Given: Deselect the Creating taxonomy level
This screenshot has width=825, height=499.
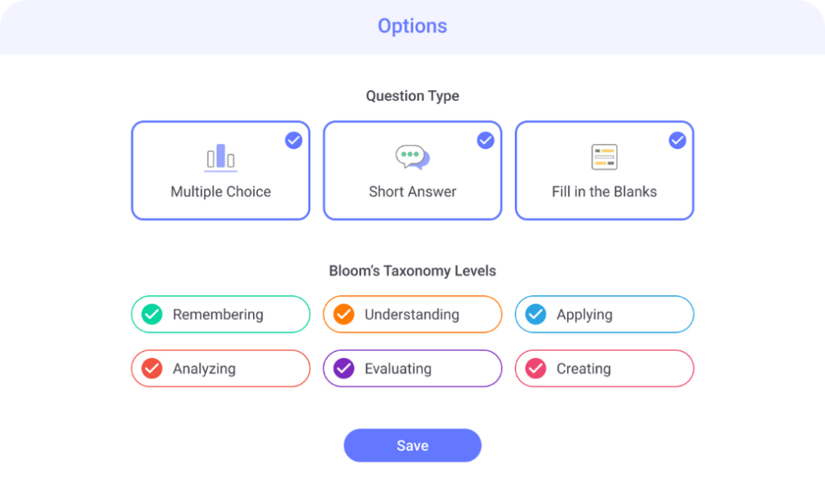Looking at the screenshot, I should pyautogui.click(x=604, y=369).
